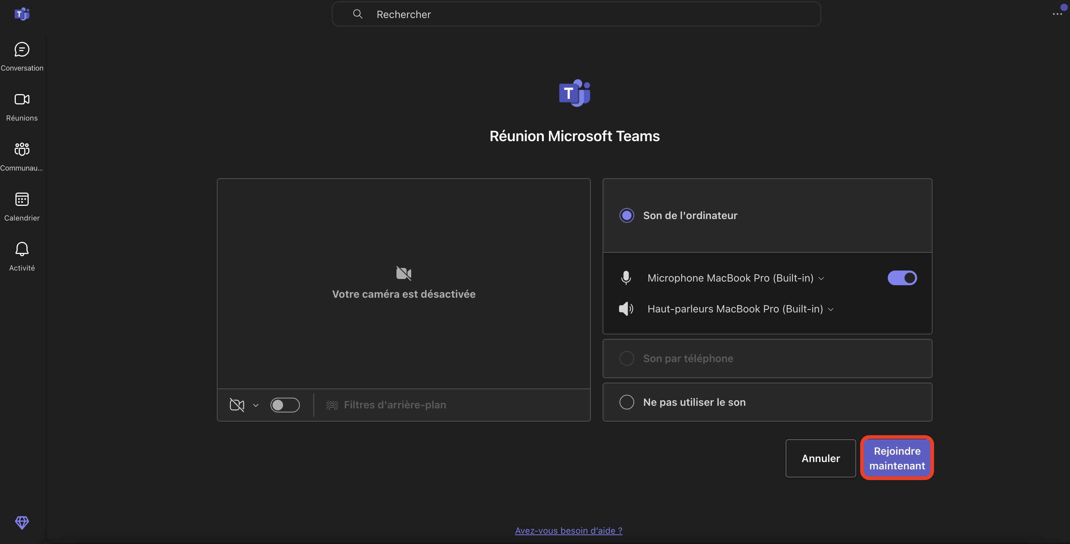Open the camera device chevron dropdown
Viewport: 1070px width, 544px height.
[x=256, y=405]
